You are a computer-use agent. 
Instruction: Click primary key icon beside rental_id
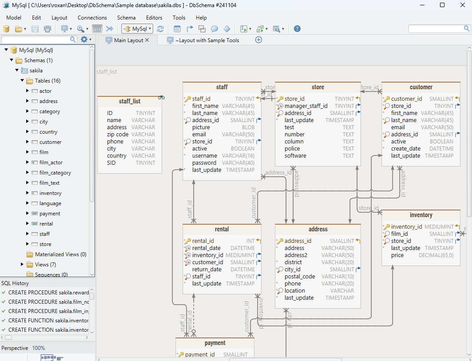tap(187, 241)
